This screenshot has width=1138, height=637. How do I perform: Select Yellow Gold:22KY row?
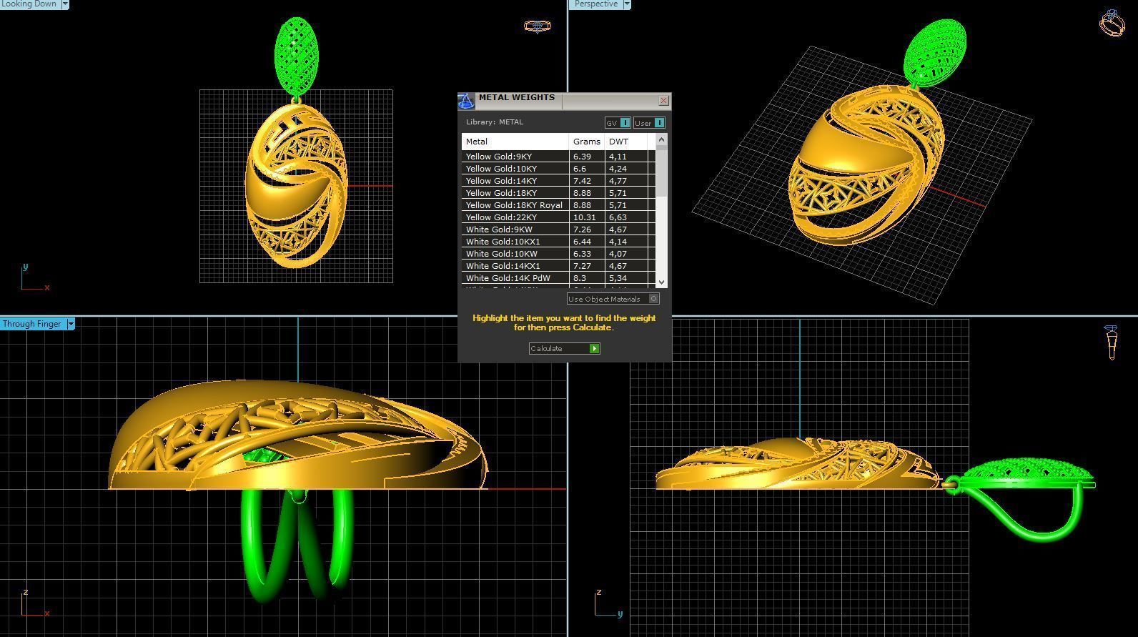coord(558,217)
